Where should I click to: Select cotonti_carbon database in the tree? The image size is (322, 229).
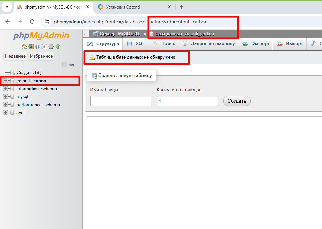pos(31,81)
